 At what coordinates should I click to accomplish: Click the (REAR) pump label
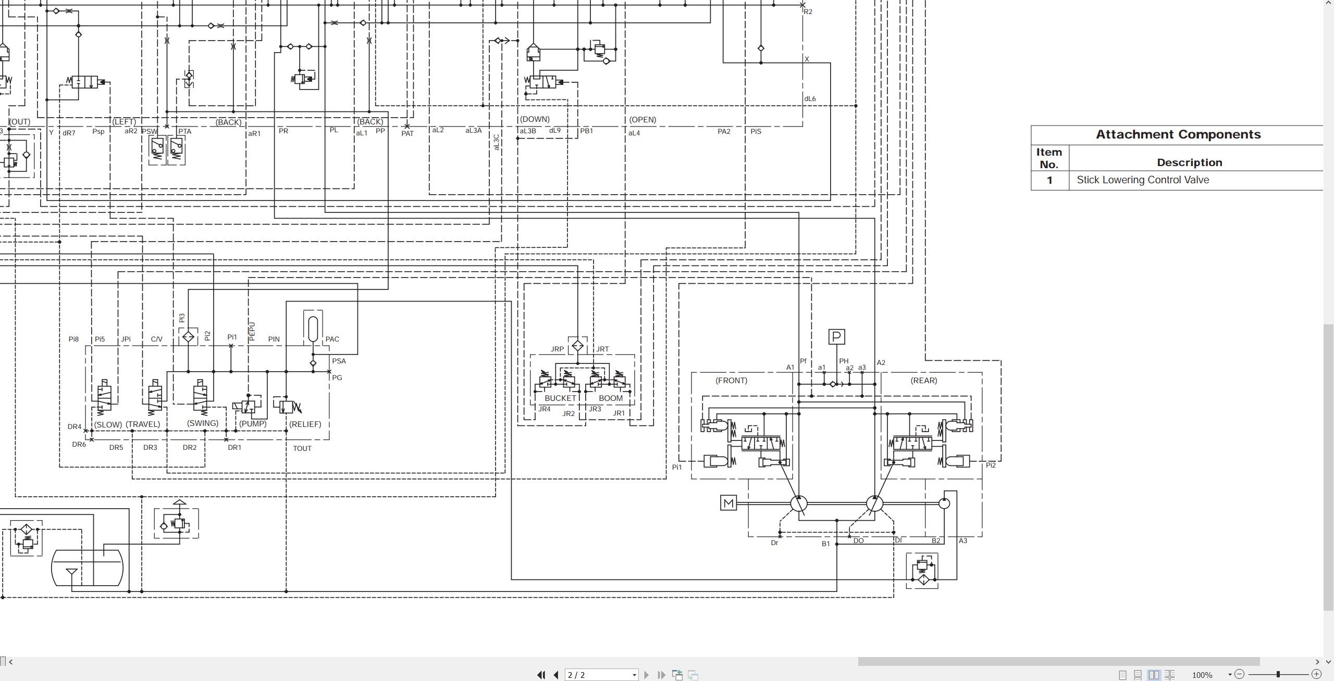[x=923, y=381]
